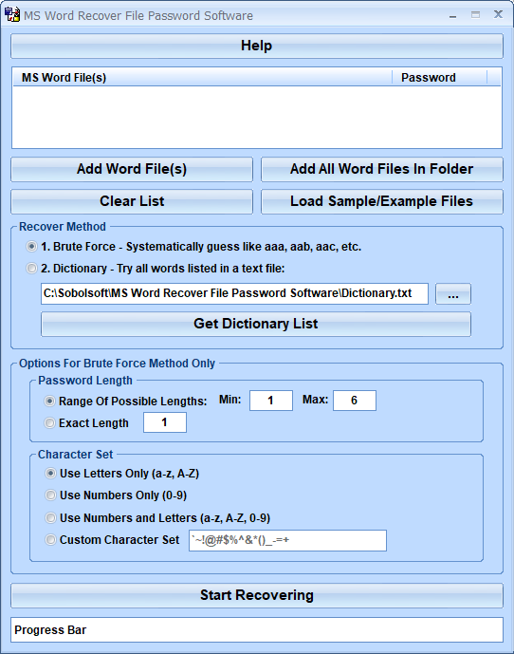The height and width of the screenshot is (654, 514).
Task: Click Password column header
Action: (x=439, y=78)
